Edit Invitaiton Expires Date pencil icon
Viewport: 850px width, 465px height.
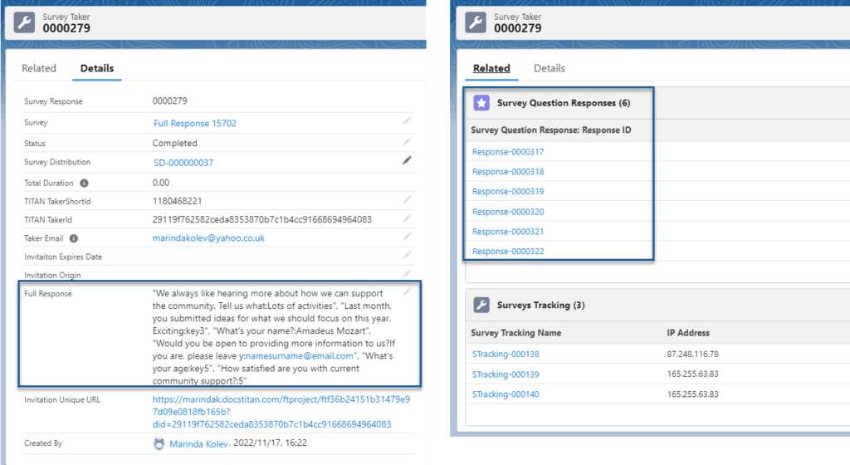407,255
